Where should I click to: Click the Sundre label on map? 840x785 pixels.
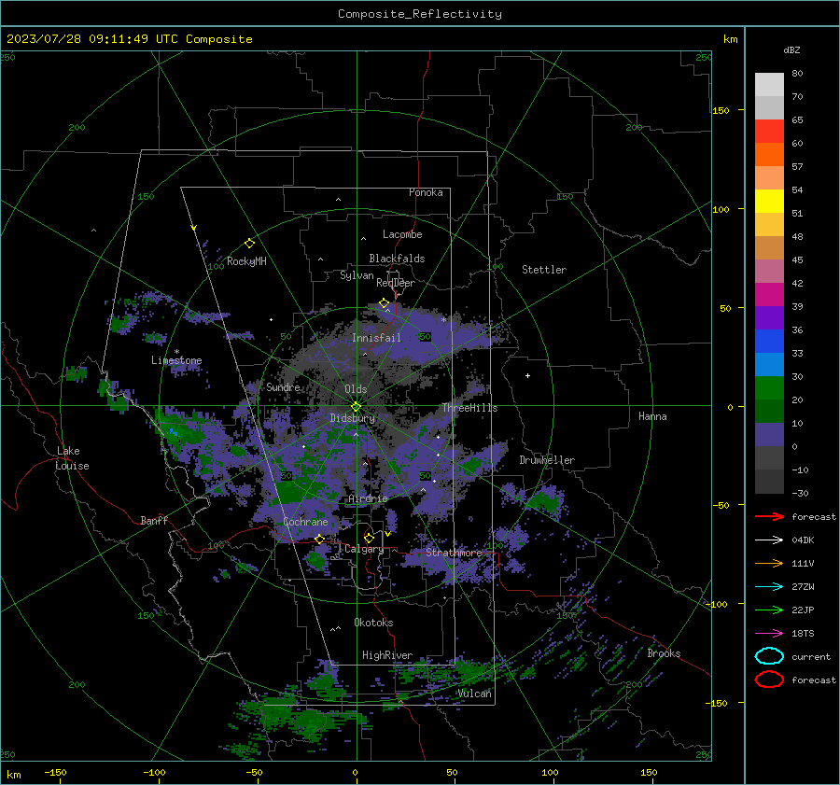coord(283,386)
